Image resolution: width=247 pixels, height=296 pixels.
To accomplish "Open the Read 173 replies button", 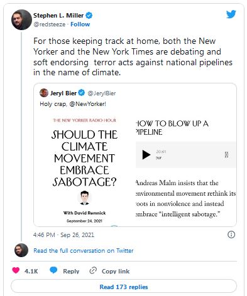I will point(124,287).
